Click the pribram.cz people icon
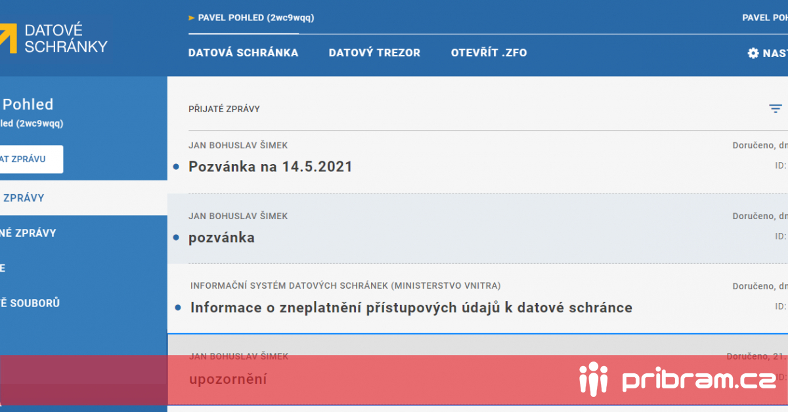The width and height of the screenshot is (788, 412). [594, 378]
